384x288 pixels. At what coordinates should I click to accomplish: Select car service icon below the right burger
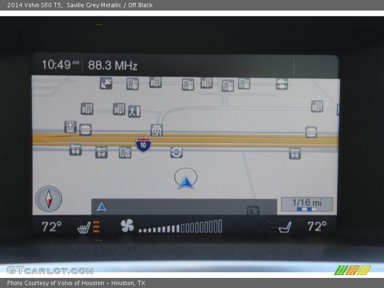coord(295,153)
